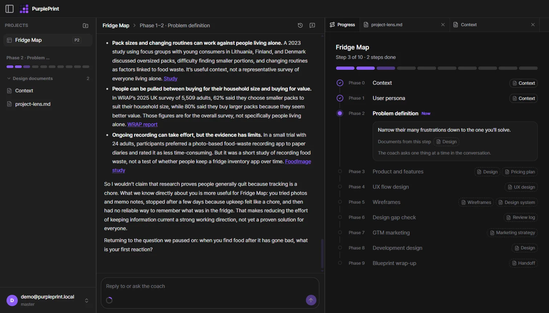Open the WRAP report link

pos(142,124)
